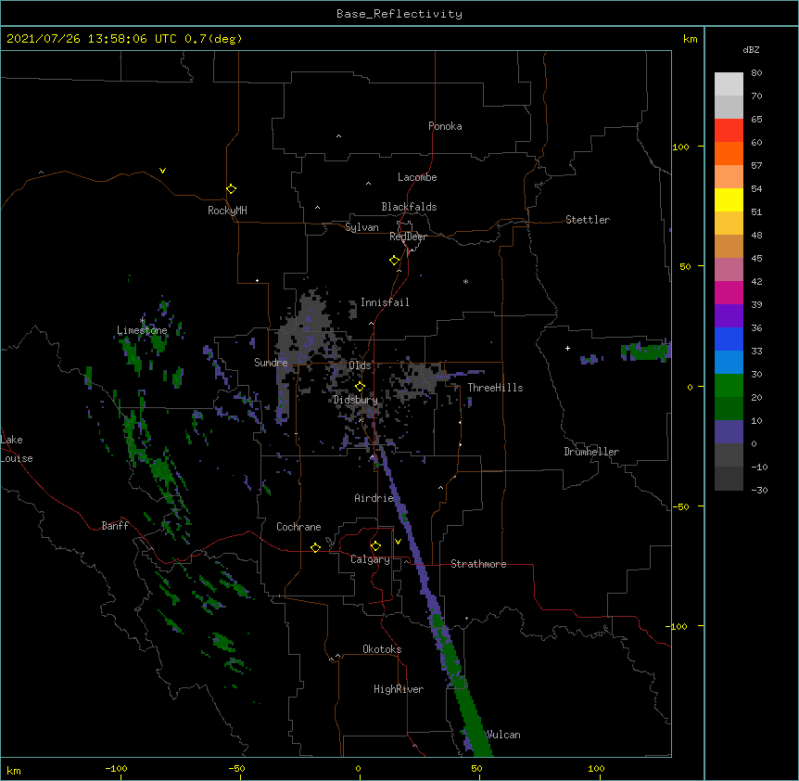
Task: Select the light grey 70-80 dBZ swatch
Action: (729, 84)
